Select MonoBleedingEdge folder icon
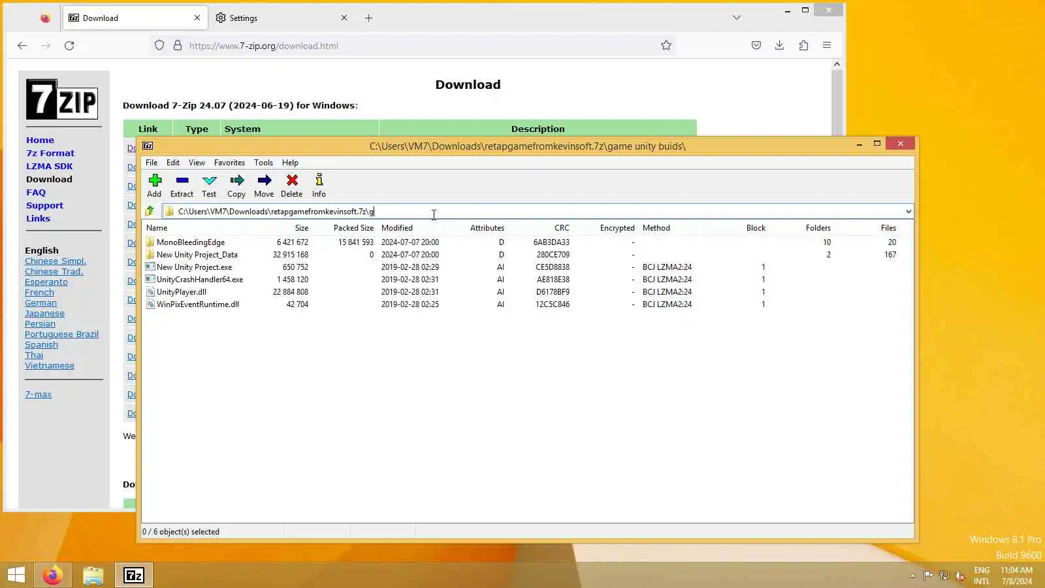The width and height of the screenshot is (1045, 588). [x=150, y=242]
